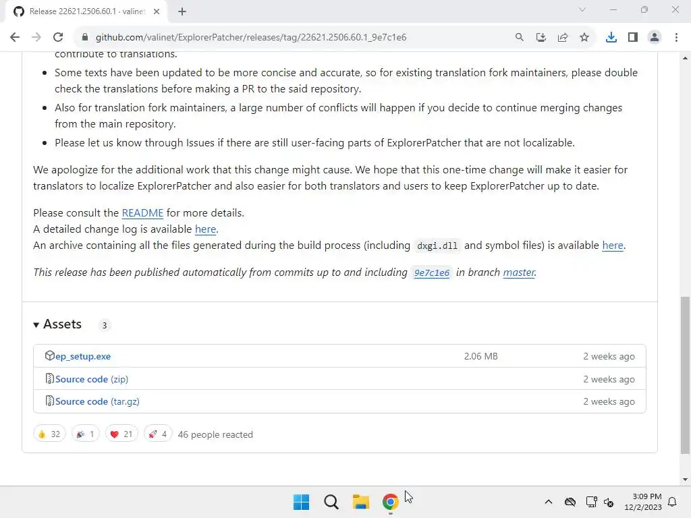Open the Windows Start menu
Image resolution: width=691 pixels, height=518 pixels.
302,502
